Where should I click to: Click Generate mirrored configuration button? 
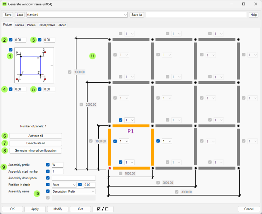coord(36,151)
